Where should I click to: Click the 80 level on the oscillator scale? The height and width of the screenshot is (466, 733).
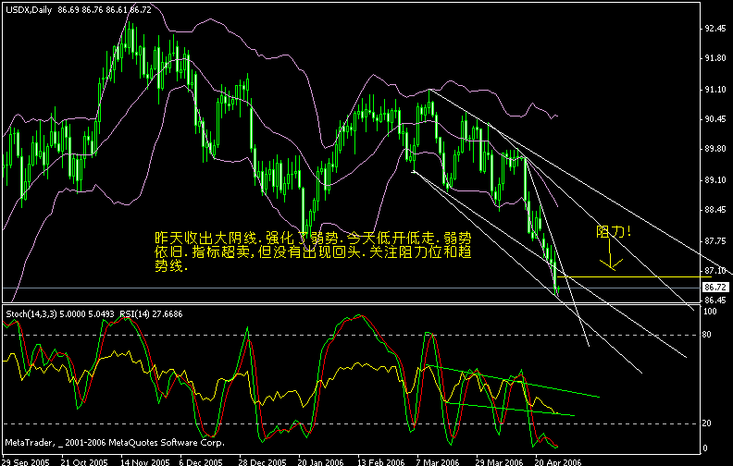706,335
